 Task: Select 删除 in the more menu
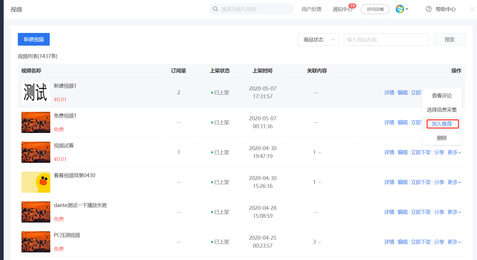click(x=442, y=138)
